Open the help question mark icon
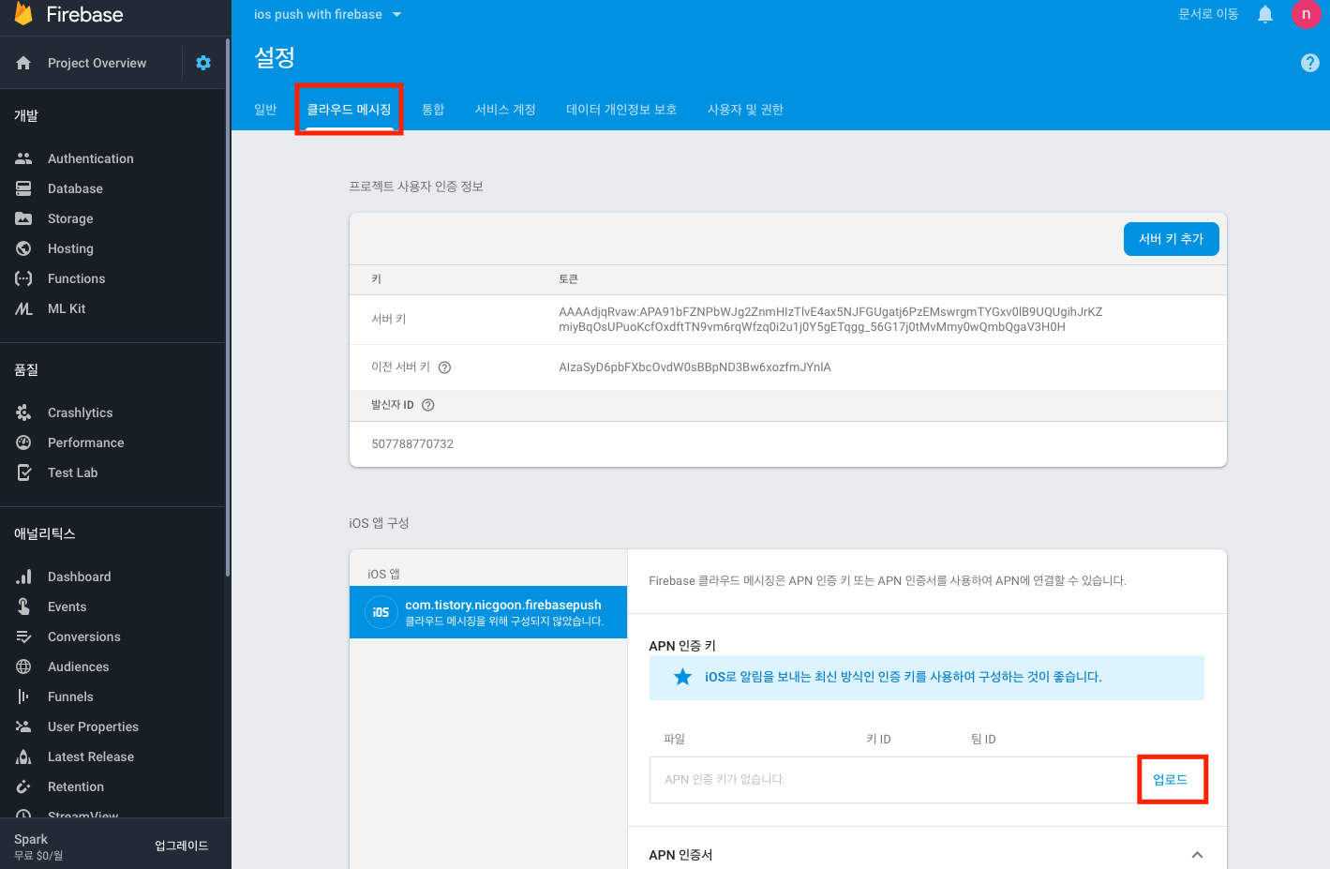The image size is (1330, 869). [1310, 63]
